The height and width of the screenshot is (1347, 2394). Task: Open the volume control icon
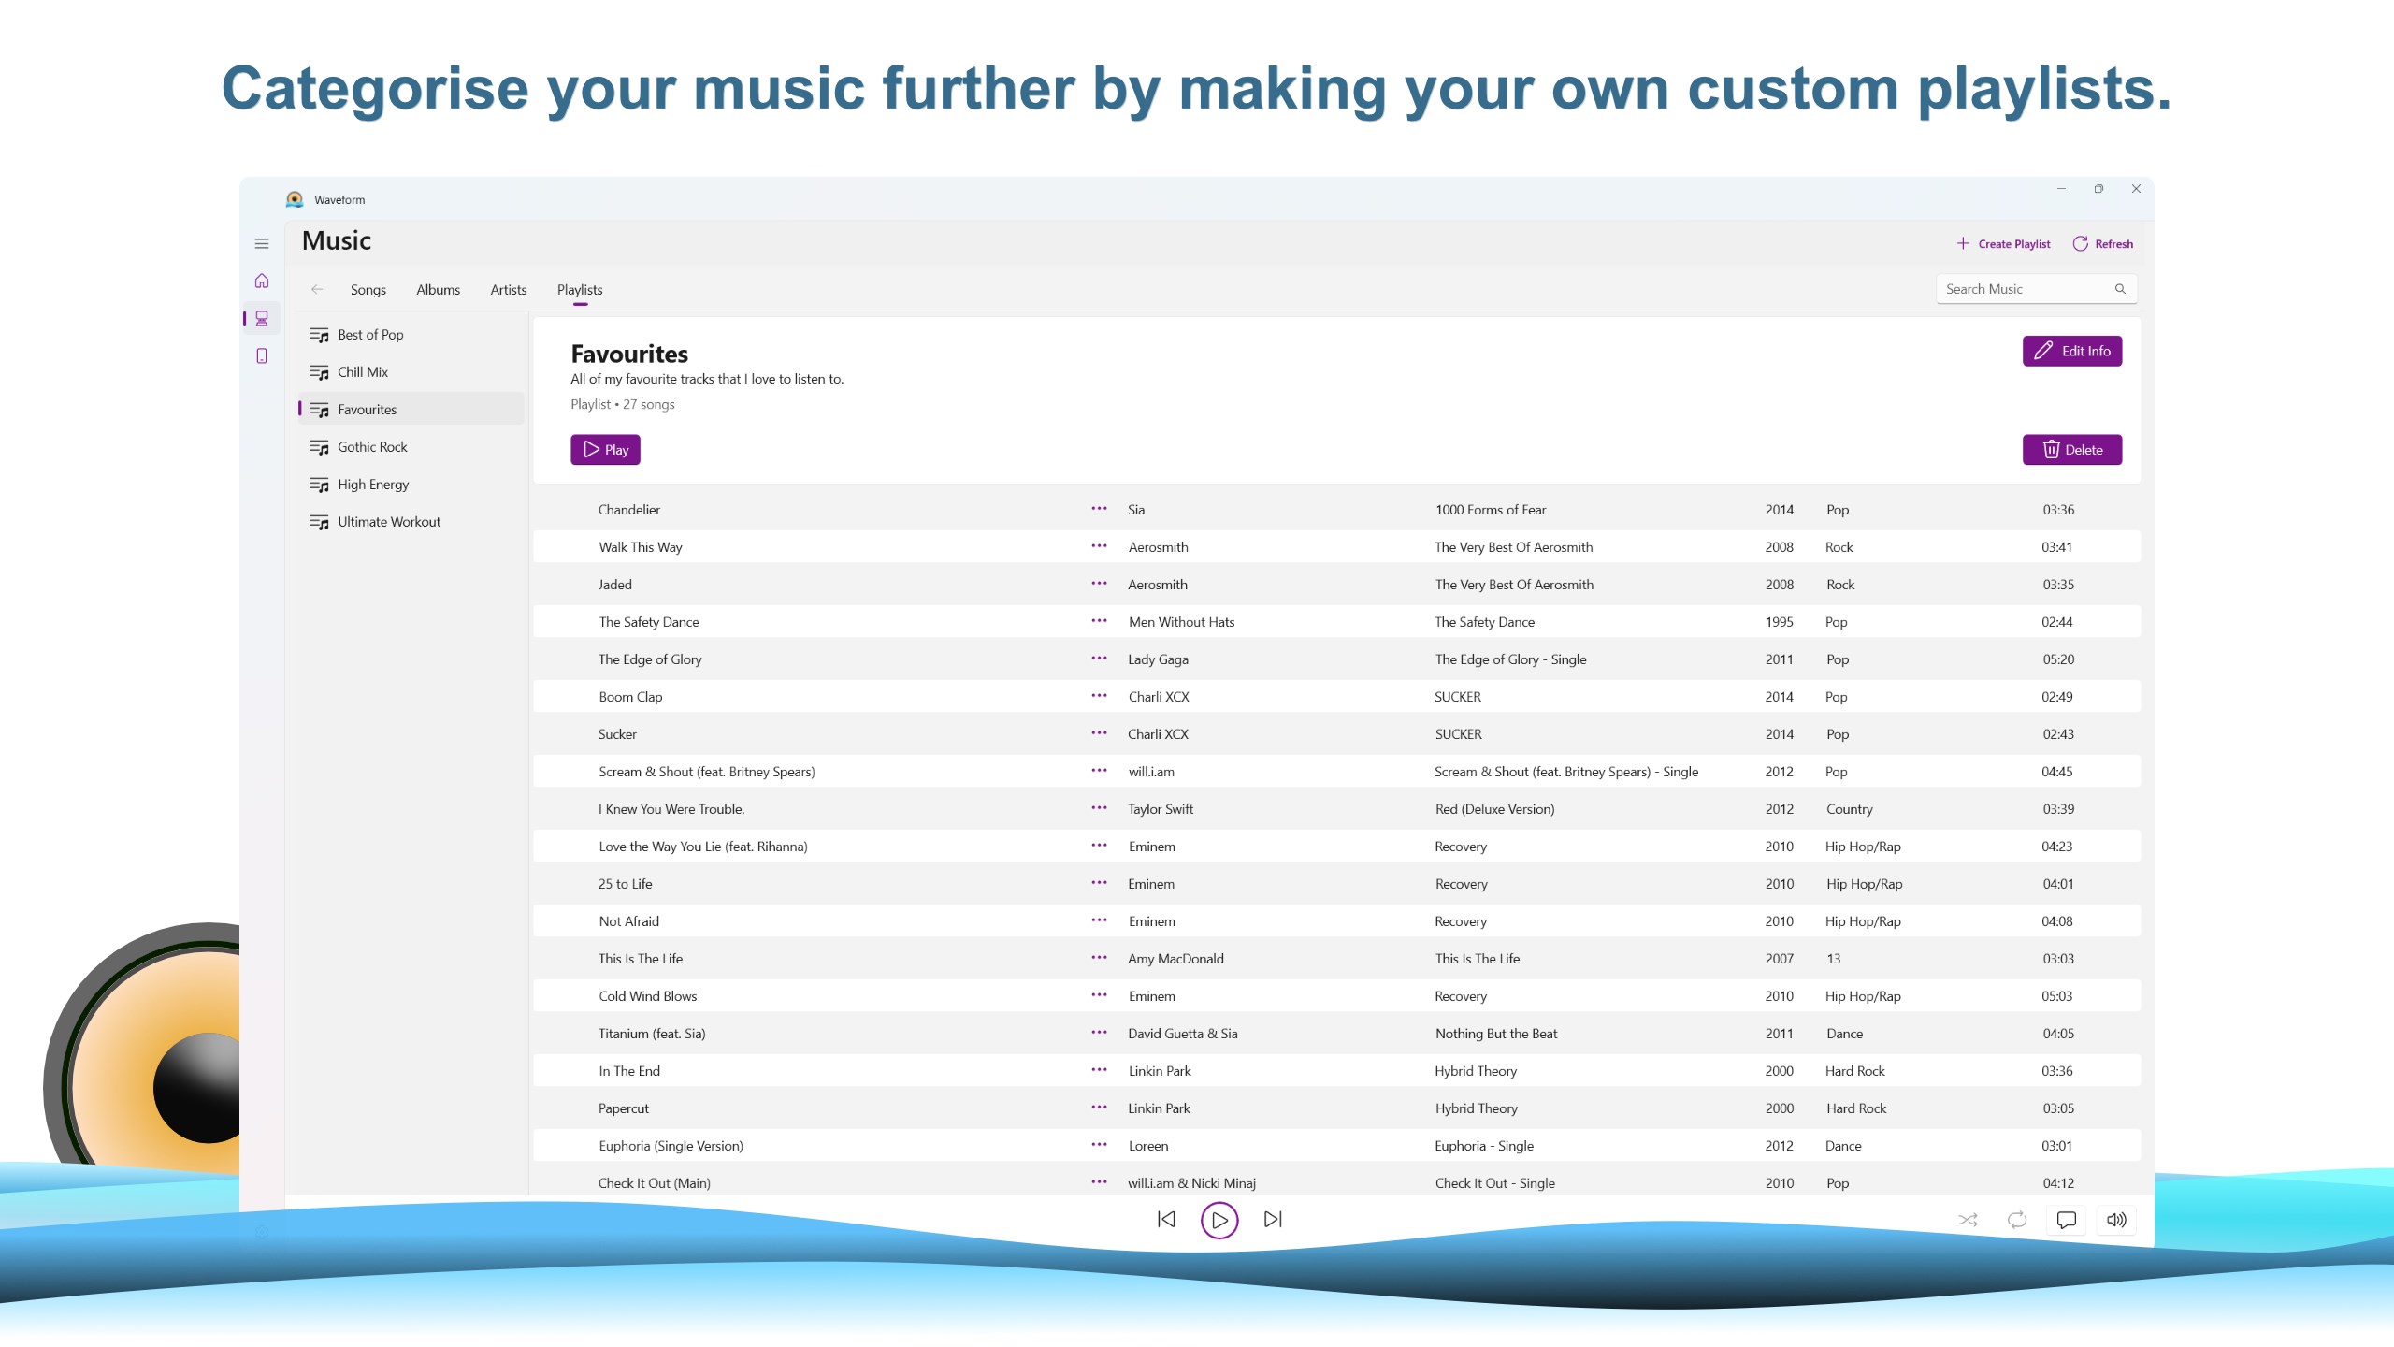(x=2116, y=1220)
